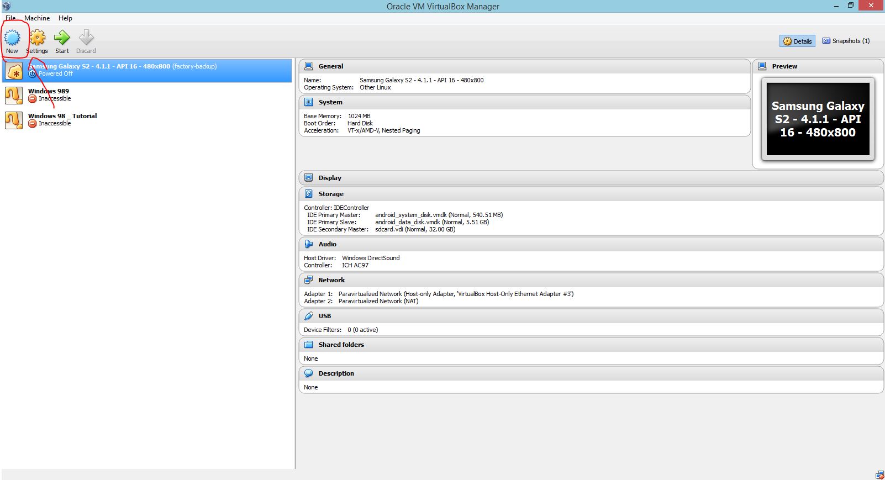Click USB device filters '0 (0 active)'
This screenshot has height=480, width=885.
pyautogui.click(x=363, y=330)
